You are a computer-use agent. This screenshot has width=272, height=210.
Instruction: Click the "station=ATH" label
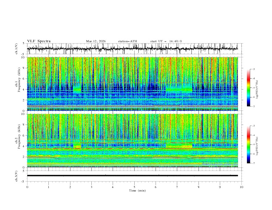coord(127,41)
